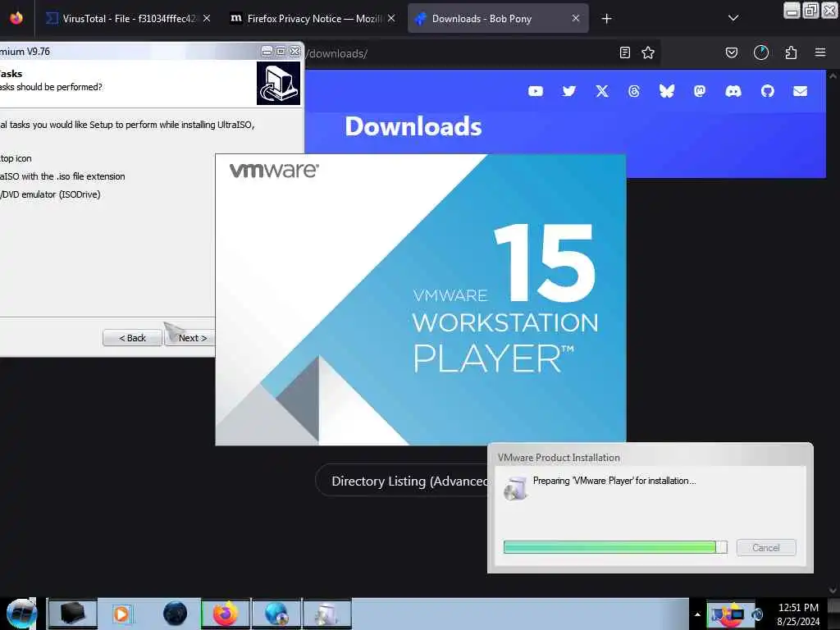840x630 pixels.
Task: Select the Downloads - Bob Pony tab
Action: (497, 18)
